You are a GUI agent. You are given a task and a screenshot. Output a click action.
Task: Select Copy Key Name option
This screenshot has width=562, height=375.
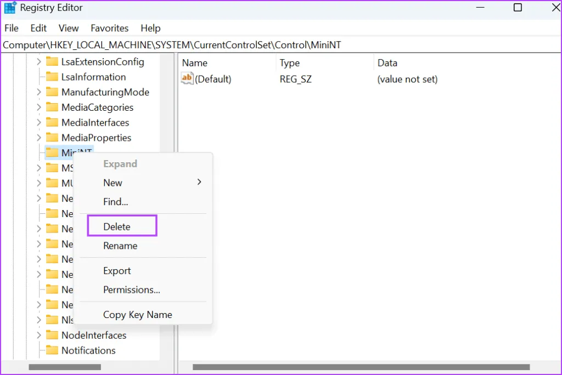(x=138, y=315)
